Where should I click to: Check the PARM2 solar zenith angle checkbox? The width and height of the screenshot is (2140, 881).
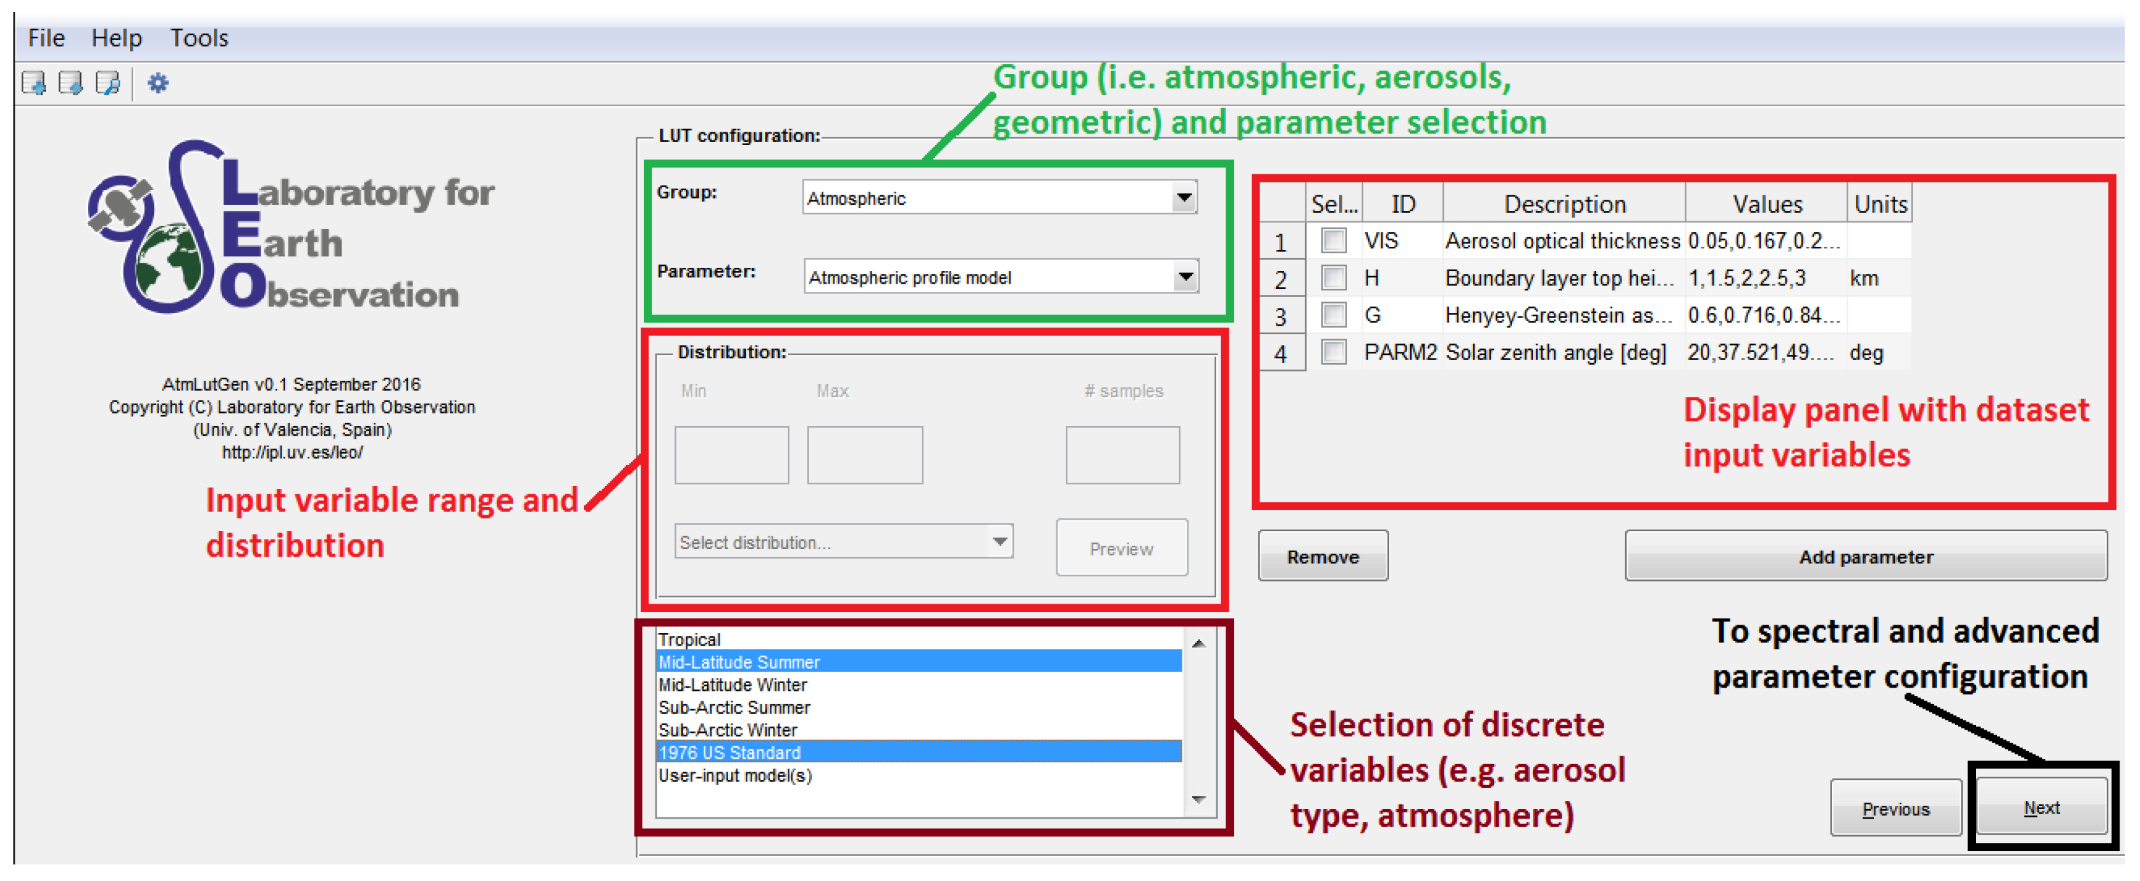coord(1333,352)
